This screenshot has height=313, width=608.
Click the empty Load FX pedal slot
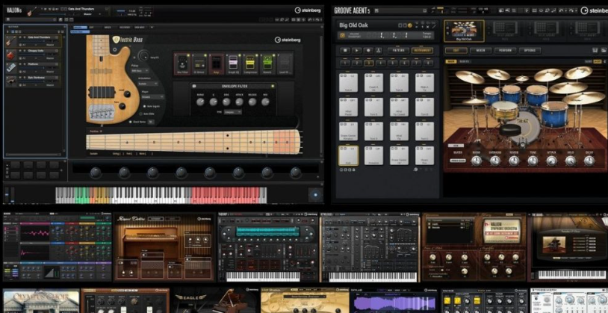coord(285,64)
